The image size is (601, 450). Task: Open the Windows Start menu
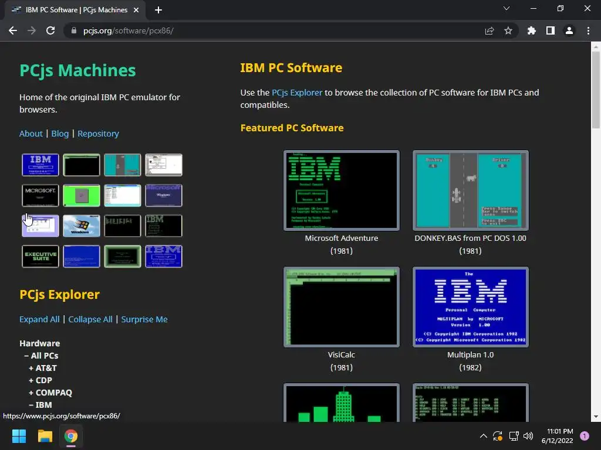tap(19, 436)
